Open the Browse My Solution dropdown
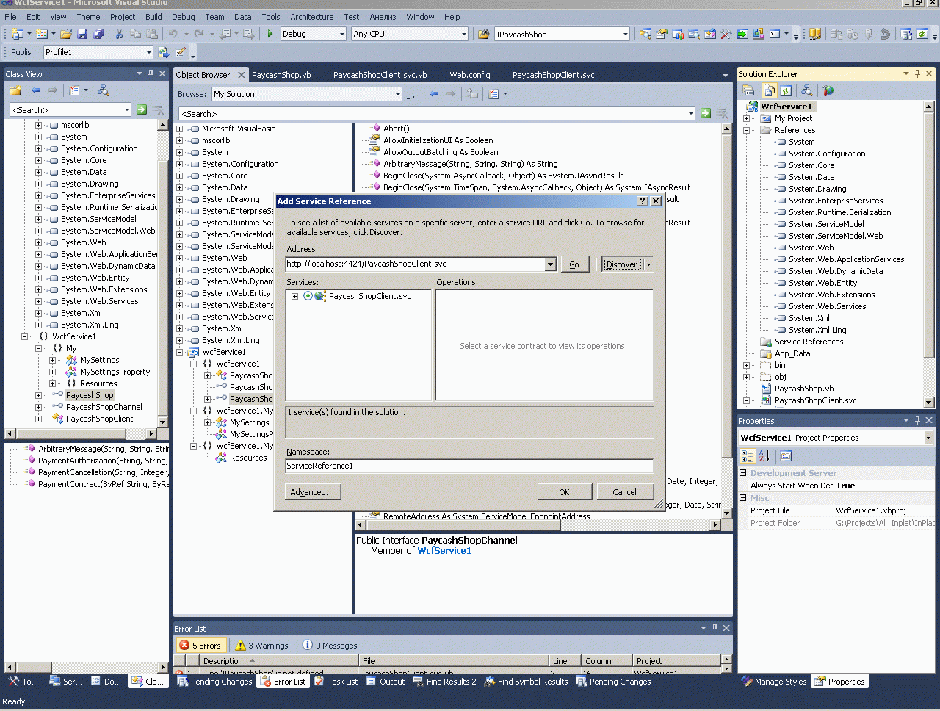Image resolution: width=940 pixels, height=711 pixels. [x=398, y=94]
